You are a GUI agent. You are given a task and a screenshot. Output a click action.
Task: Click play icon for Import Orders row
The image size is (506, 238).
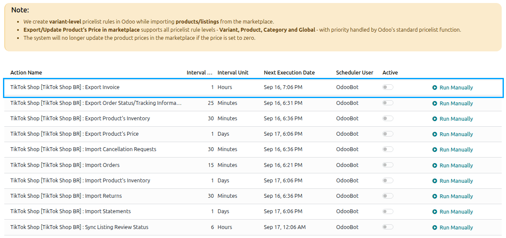pos(435,165)
